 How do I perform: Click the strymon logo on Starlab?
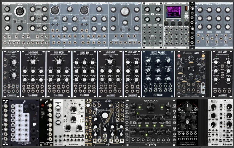tap(151, 144)
